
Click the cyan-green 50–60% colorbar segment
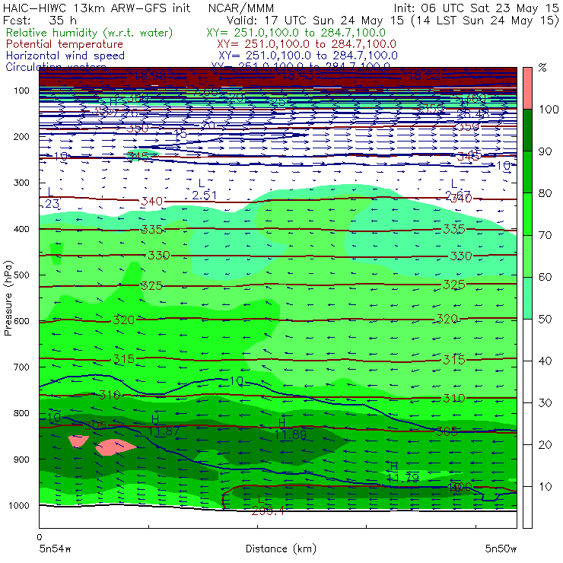[527, 298]
